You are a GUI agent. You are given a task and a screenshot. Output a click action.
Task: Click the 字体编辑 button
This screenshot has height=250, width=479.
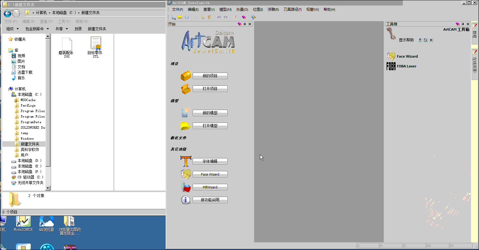click(x=210, y=161)
